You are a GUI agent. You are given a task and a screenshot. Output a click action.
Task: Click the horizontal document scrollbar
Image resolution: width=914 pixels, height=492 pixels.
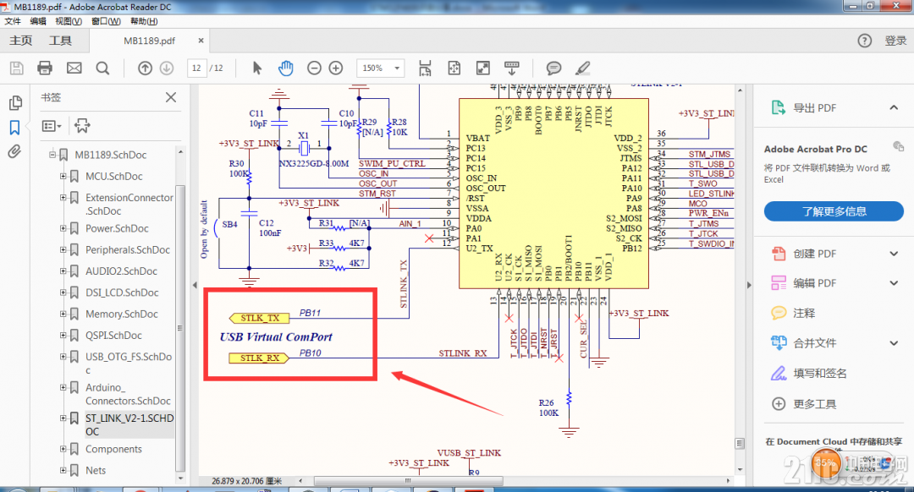[408, 481]
